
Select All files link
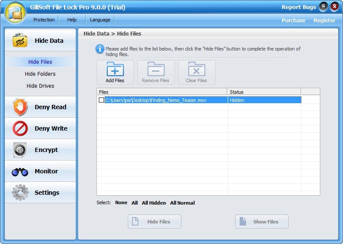coord(135,203)
